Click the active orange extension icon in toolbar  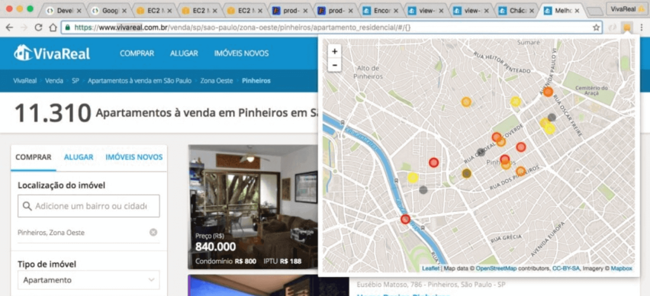click(627, 28)
